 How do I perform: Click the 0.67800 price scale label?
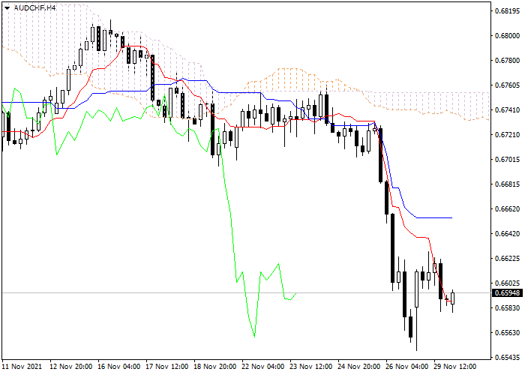(507, 61)
